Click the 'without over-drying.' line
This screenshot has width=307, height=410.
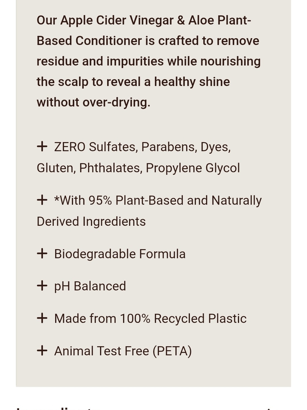[x=94, y=102]
